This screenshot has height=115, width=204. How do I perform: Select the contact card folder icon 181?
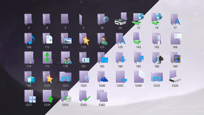84,58
